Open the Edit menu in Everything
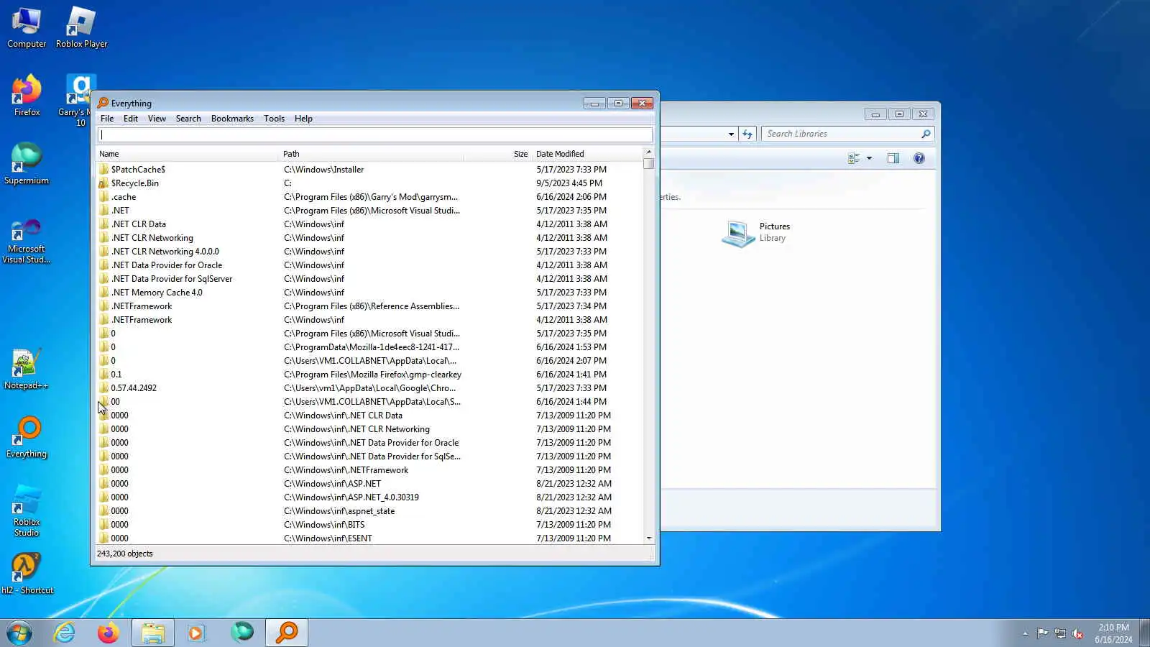The image size is (1150, 647). point(131,119)
